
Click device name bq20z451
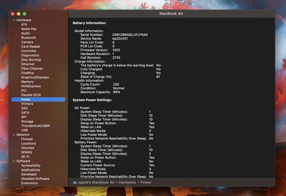(x=120, y=38)
